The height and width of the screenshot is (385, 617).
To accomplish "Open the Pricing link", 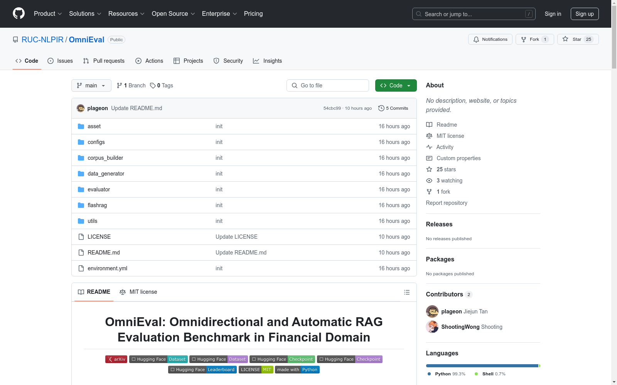I will [x=253, y=14].
